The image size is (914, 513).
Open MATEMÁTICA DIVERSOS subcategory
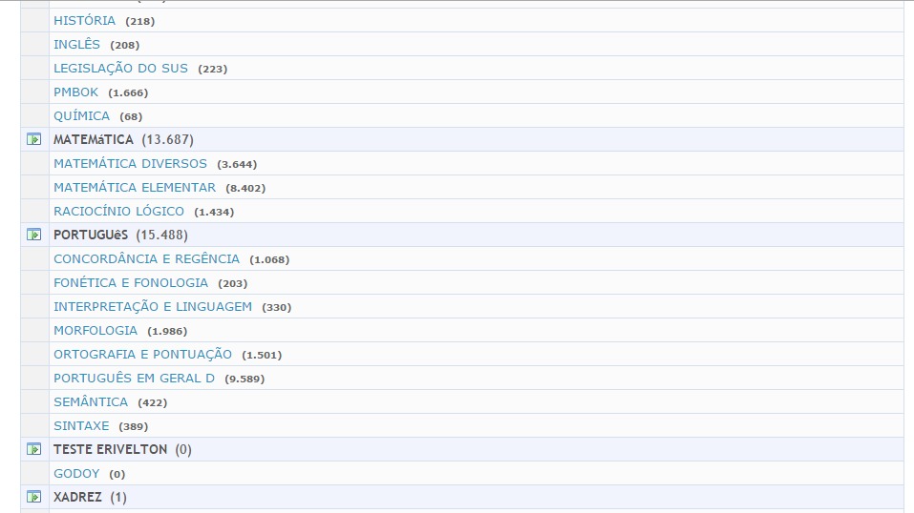[x=130, y=163]
